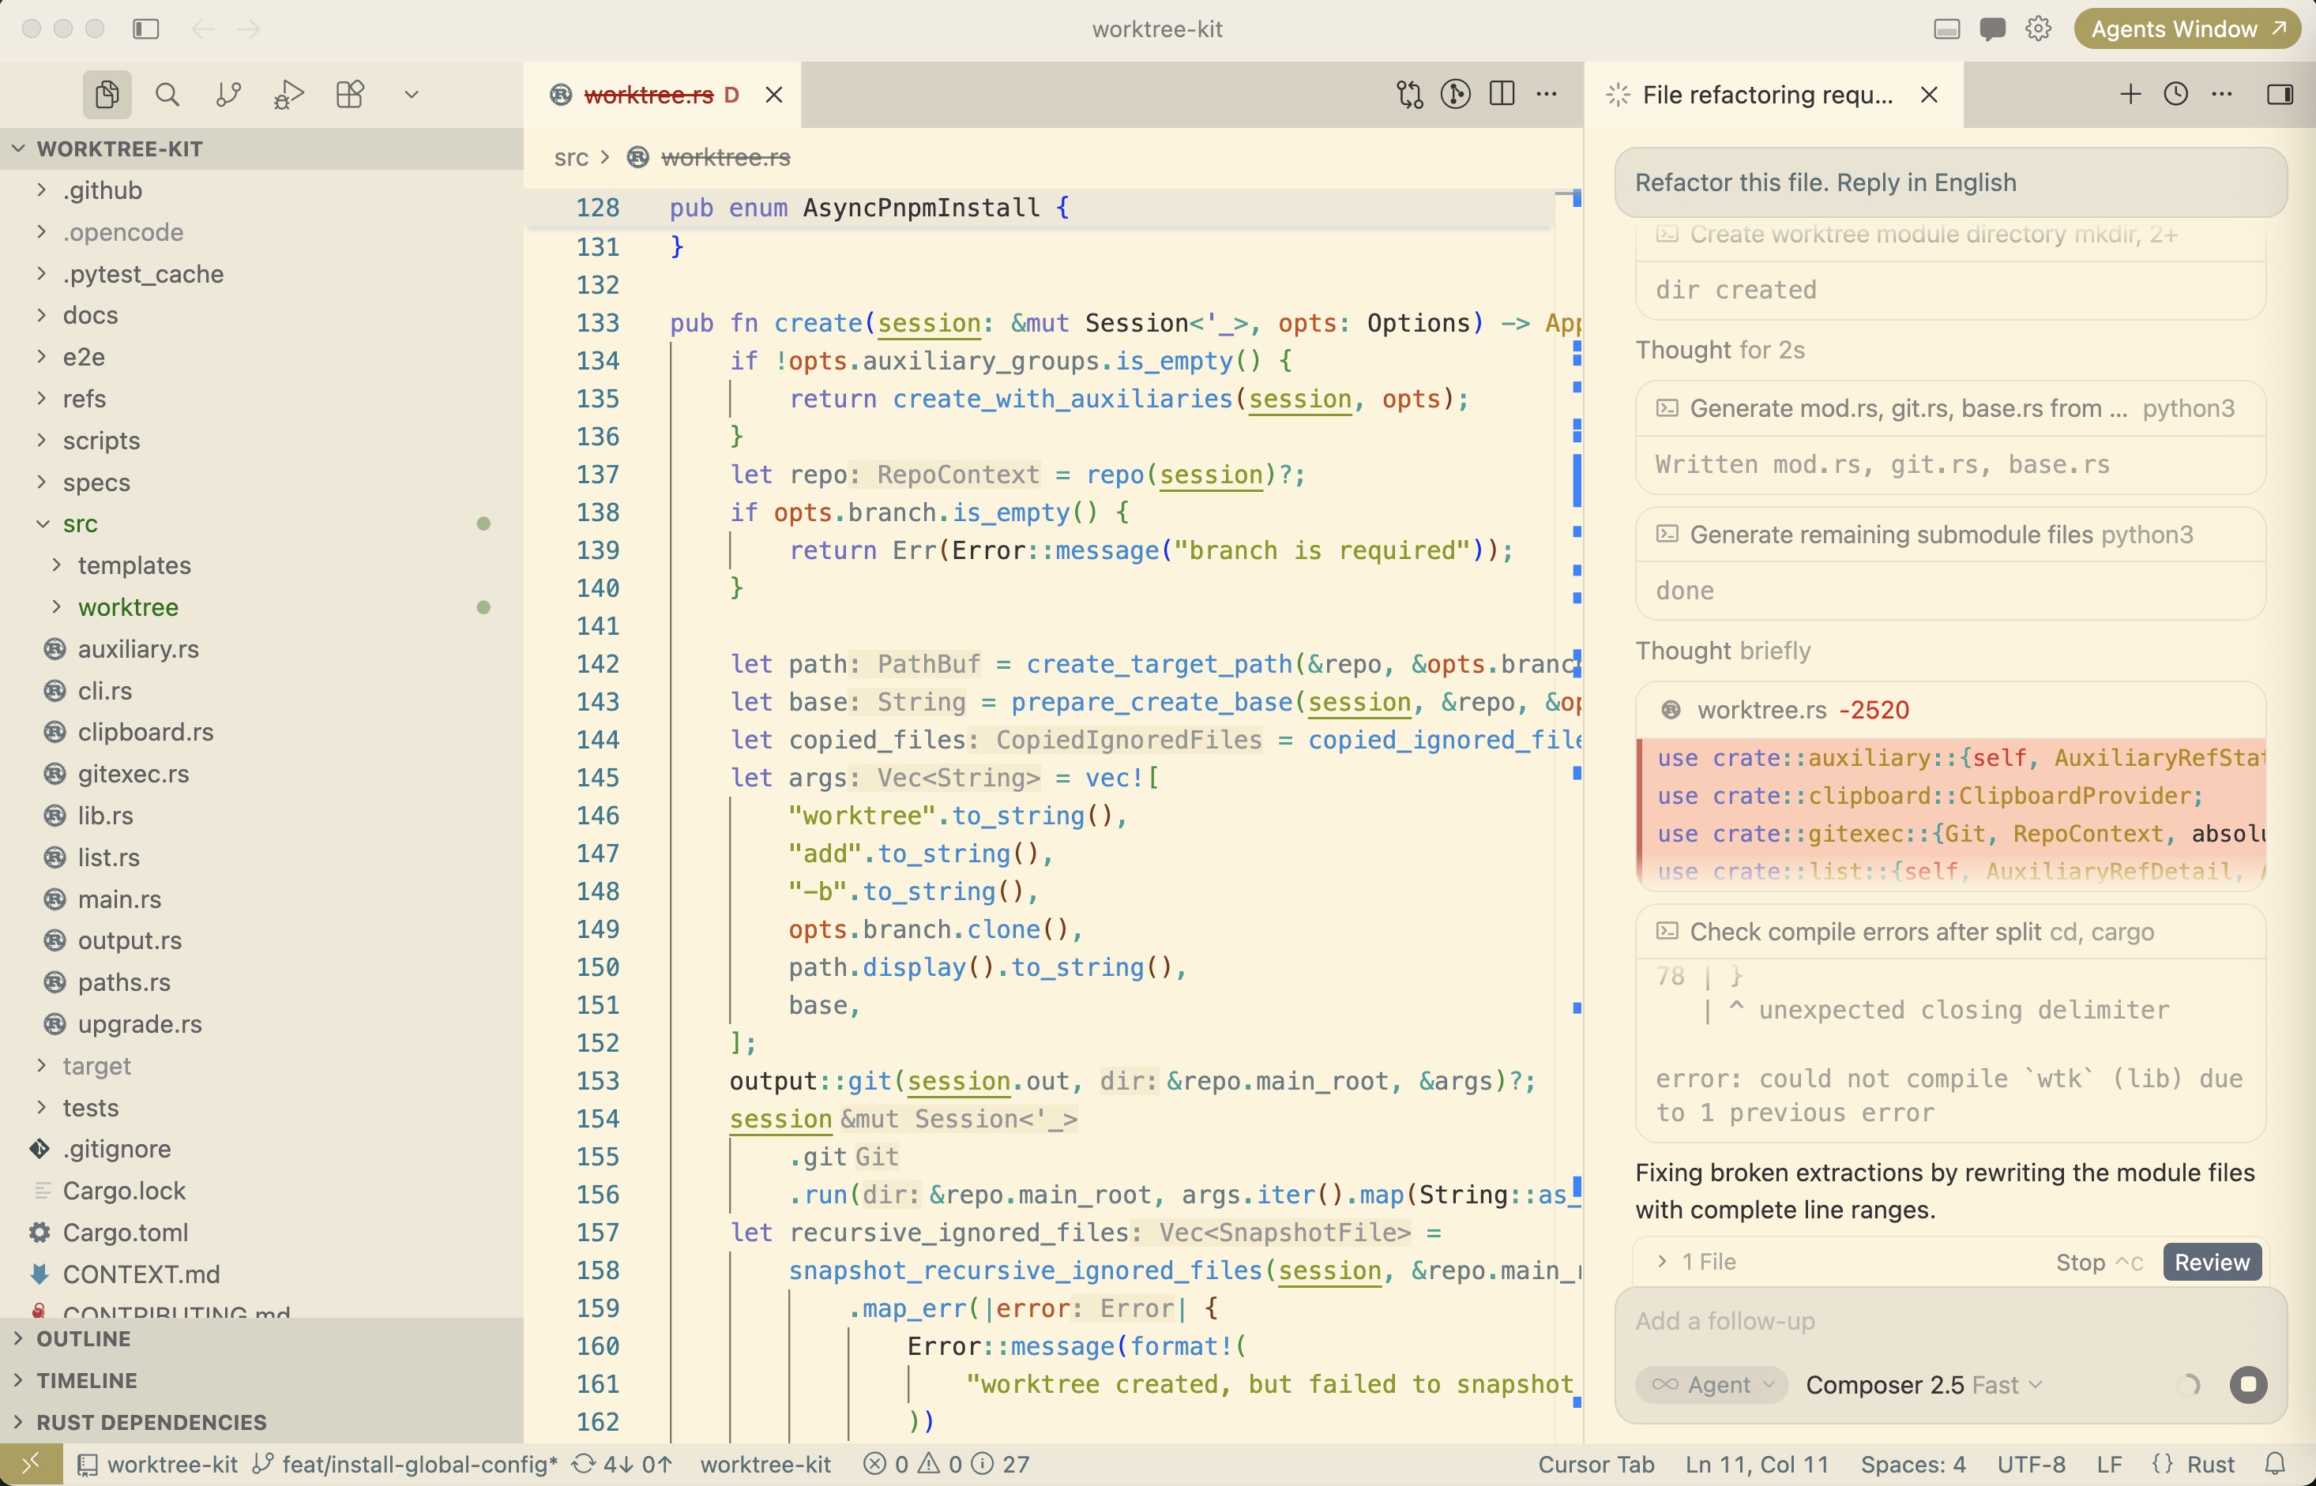The width and height of the screenshot is (2316, 1486).
Task: Expand Generate remaining submodule files step
Action: point(1950,535)
